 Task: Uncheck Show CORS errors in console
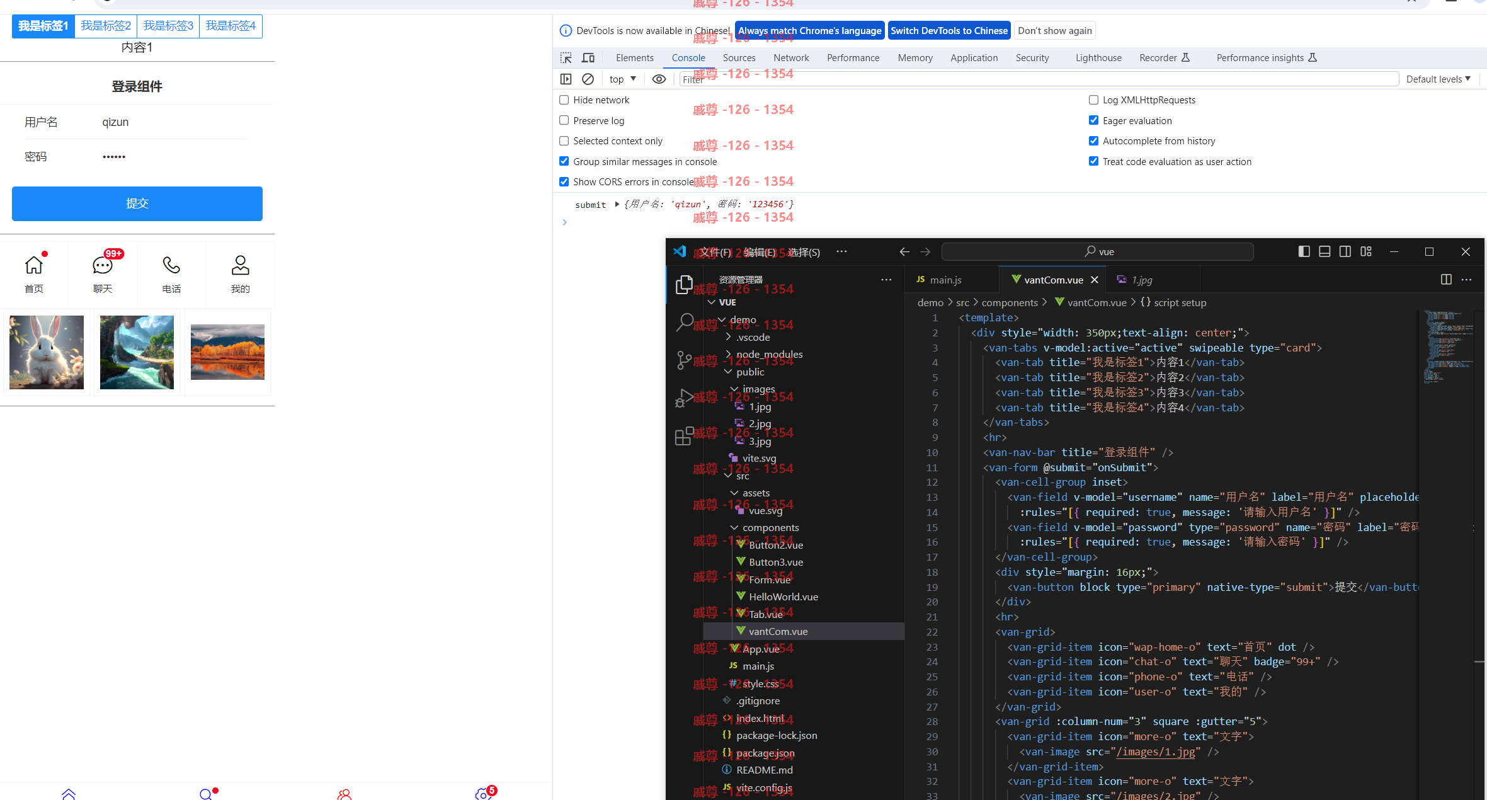pyautogui.click(x=564, y=181)
